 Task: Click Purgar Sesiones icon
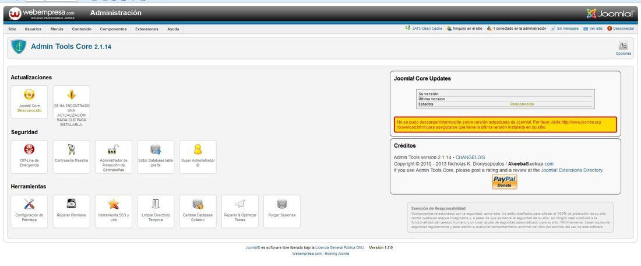click(282, 204)
